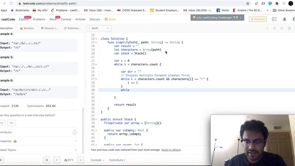Click the Contribute link
The width and height of the screenshot is (295, 166).
click(117, 160)
